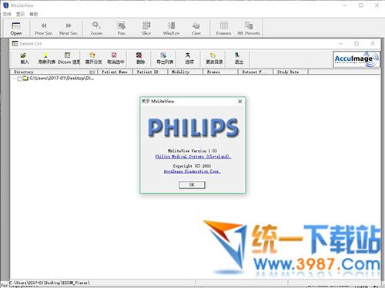Image resolution: width=385 pixels, height=288 pixels.
Task: Select the Pan tool
Action: [121, 28]
